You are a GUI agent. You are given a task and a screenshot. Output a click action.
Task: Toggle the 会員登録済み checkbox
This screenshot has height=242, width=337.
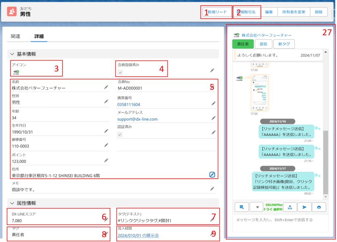[x=120, y=72]
